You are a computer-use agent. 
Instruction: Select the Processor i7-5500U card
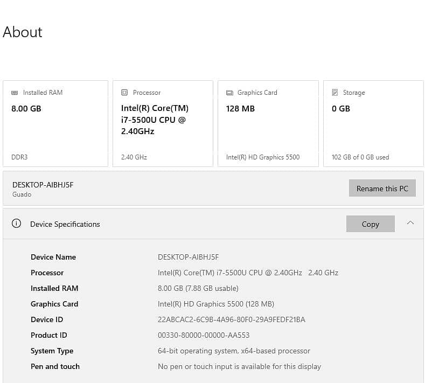tap(163, 123)
